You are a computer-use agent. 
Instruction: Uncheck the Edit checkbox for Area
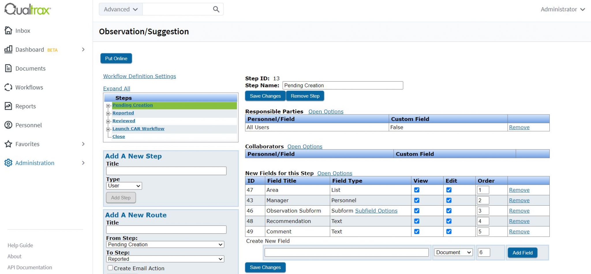pyautogui.click(x=449, y=190)
